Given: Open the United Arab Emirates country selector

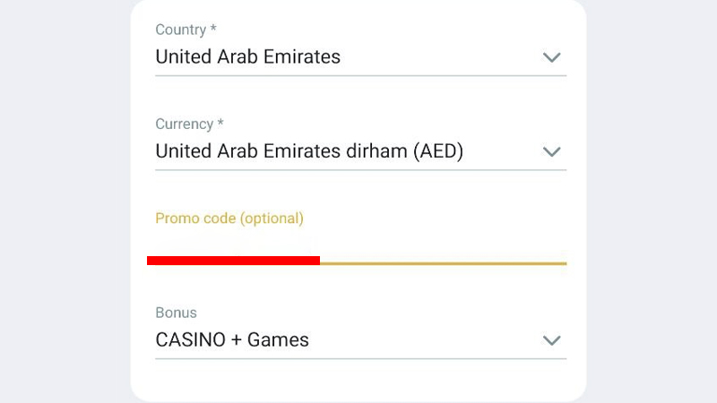Looking at the screenshot, I should coord(360,57).
